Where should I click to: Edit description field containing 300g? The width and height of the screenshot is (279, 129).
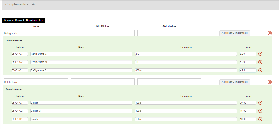186,111
